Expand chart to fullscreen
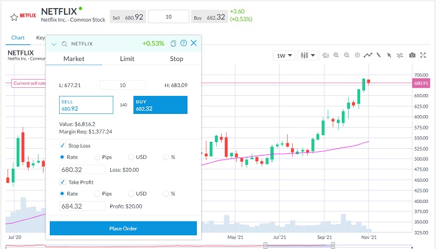Viewport: 436px width, 249px height. [423, 55]
